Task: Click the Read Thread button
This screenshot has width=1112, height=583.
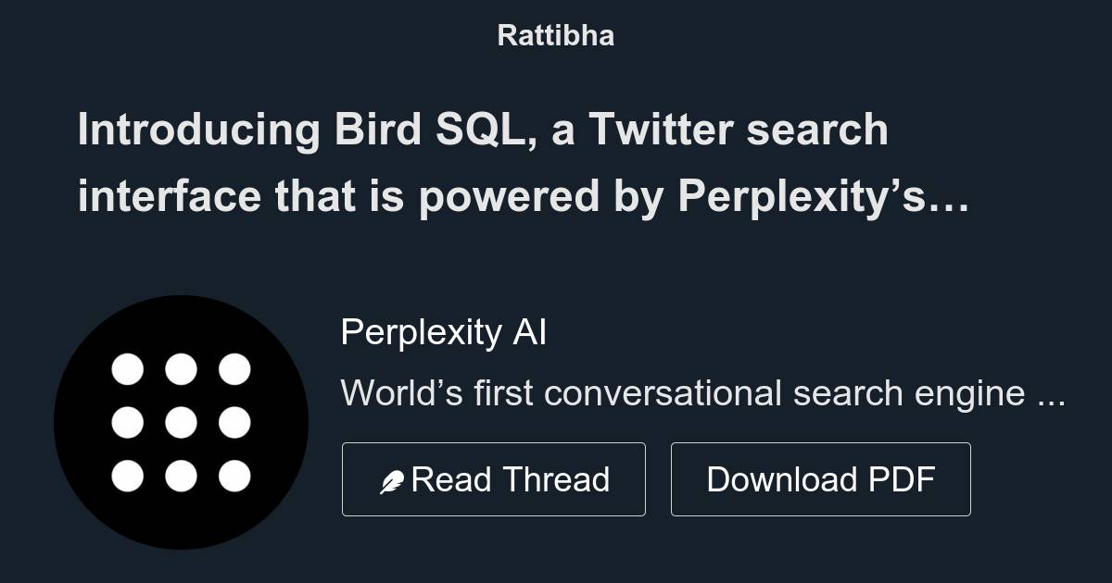Action: 493,479
